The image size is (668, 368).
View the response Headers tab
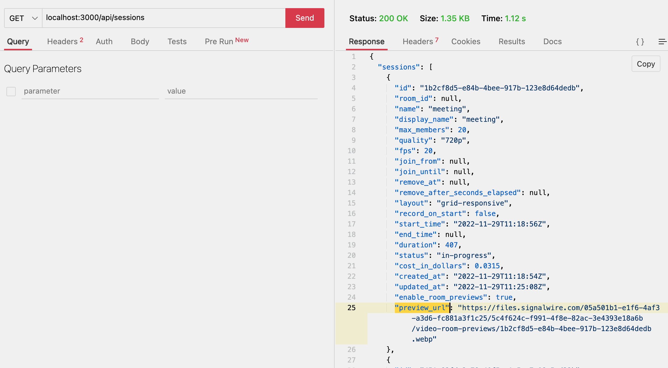(x=417, y=41)
